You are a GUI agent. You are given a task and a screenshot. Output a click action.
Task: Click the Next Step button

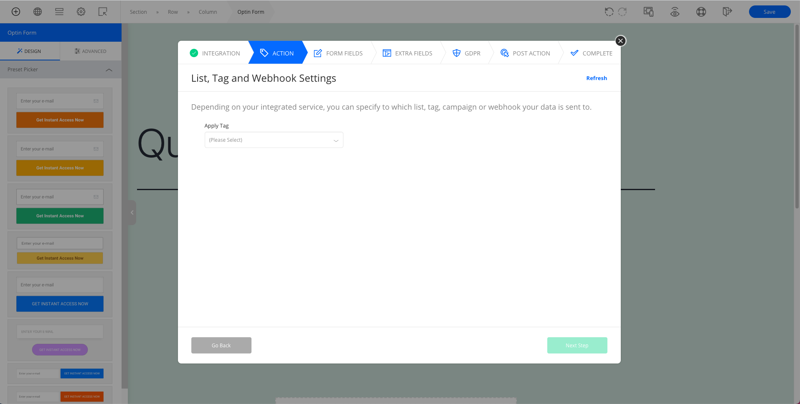pyautogui.click(x=577, y=345)
